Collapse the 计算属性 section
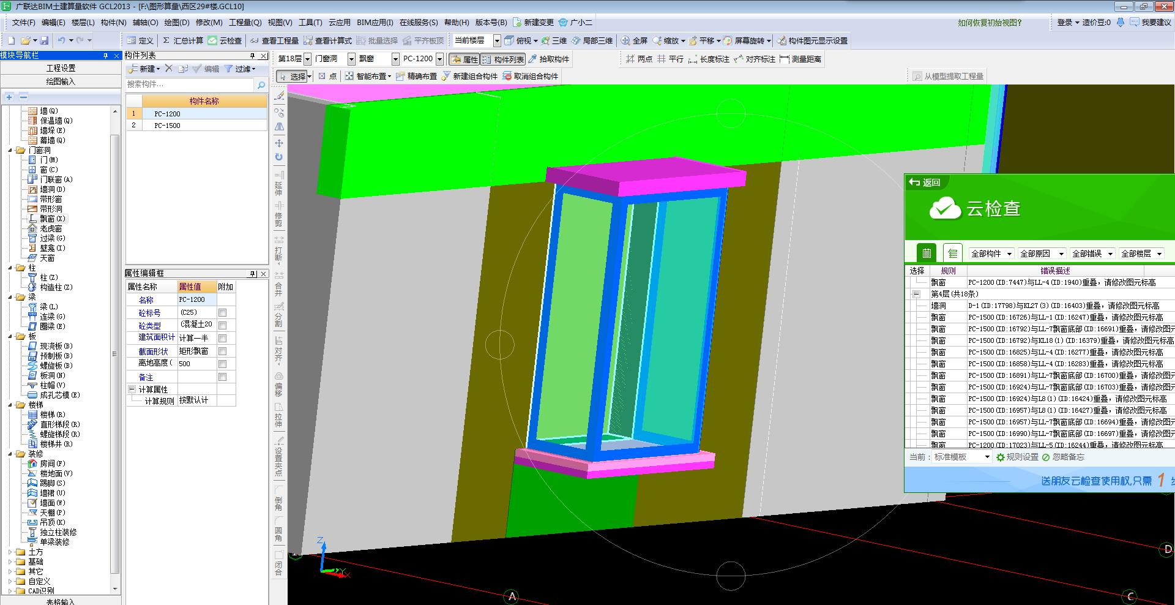 tap(132, 389)
